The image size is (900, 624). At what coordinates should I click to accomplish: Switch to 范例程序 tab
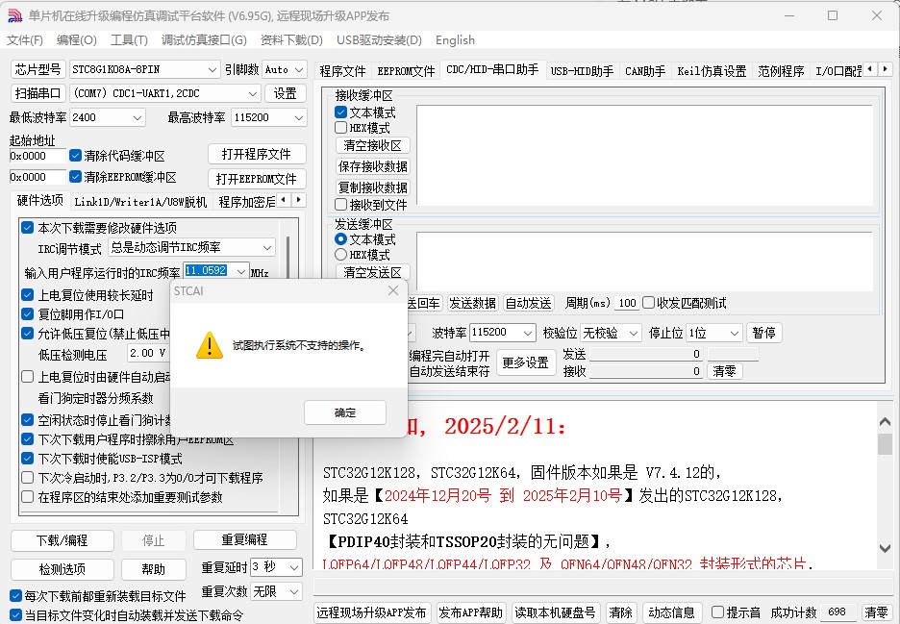(x=781, y=71)
